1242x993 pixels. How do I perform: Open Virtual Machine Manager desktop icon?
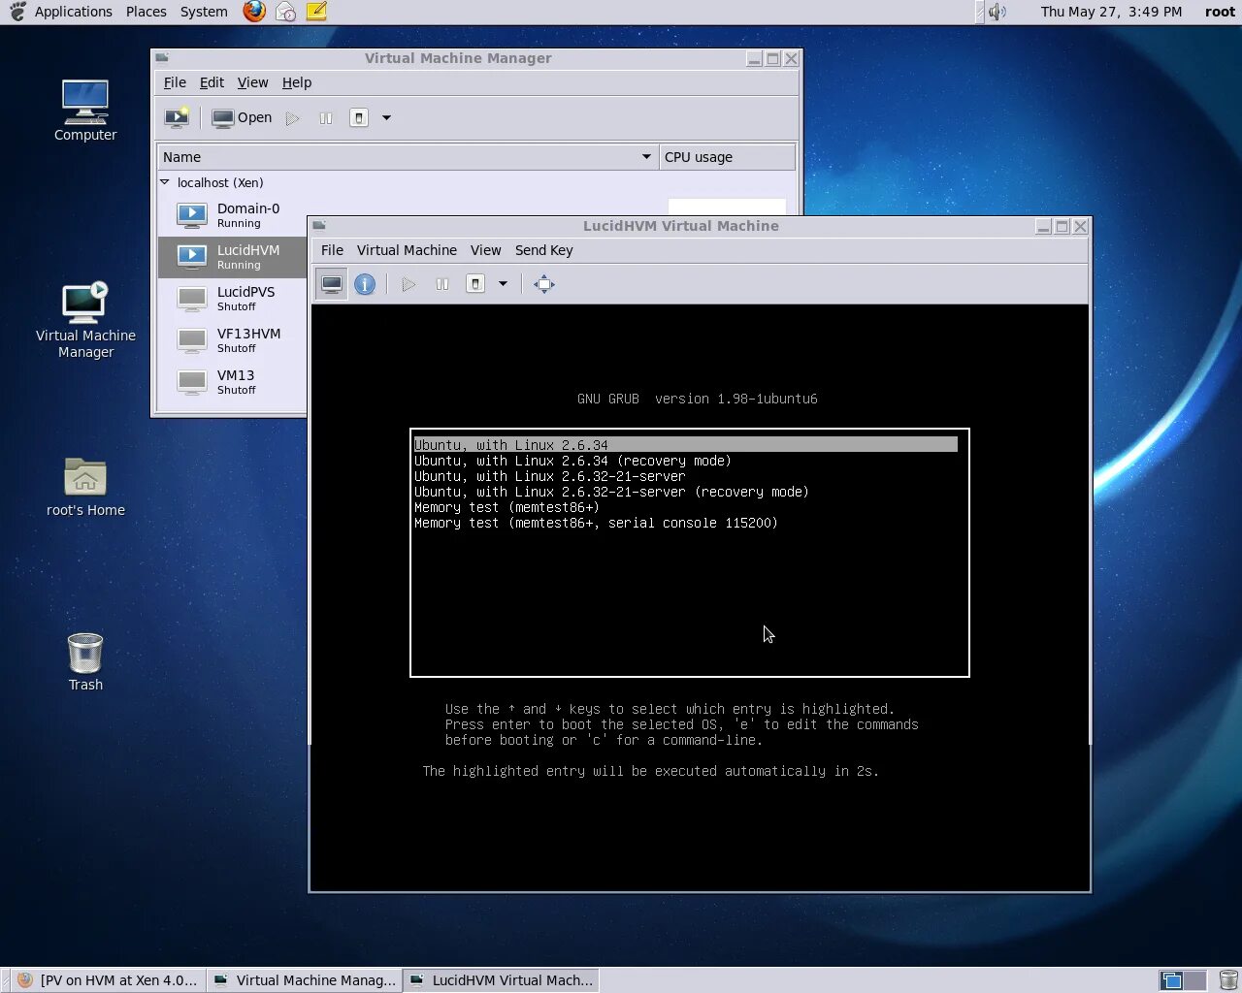85,320
